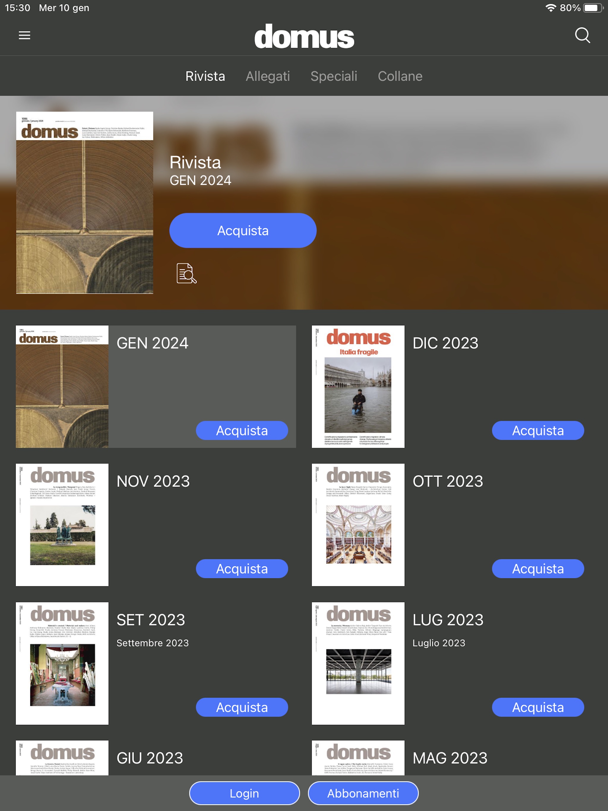This screenshot has width=608, height=811.
Task: Switch to the Speciali tab
Action: tap(334, 76)
